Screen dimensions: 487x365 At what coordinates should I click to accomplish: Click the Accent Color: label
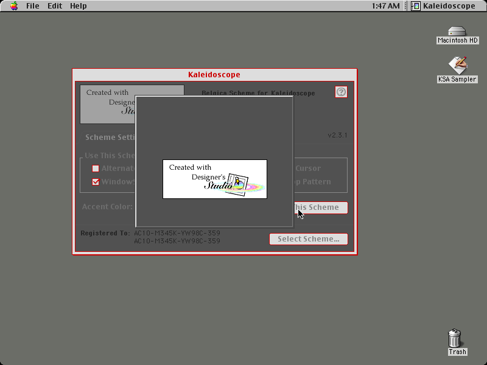point(107,207)
